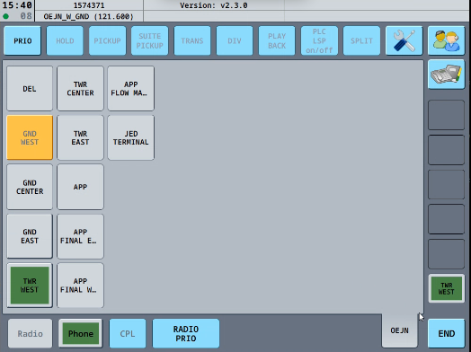
Task: Switch to the Radio tab
Action: [x=30, y=333]
